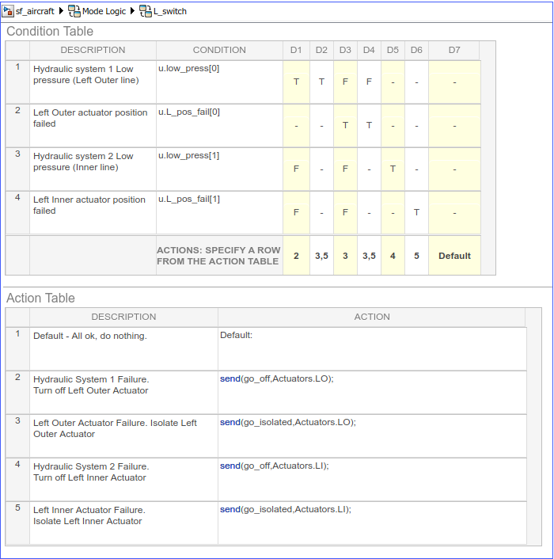Click the Mode Logic chart icon
This screenshot has width=554, height=559.
click(74, 11)
